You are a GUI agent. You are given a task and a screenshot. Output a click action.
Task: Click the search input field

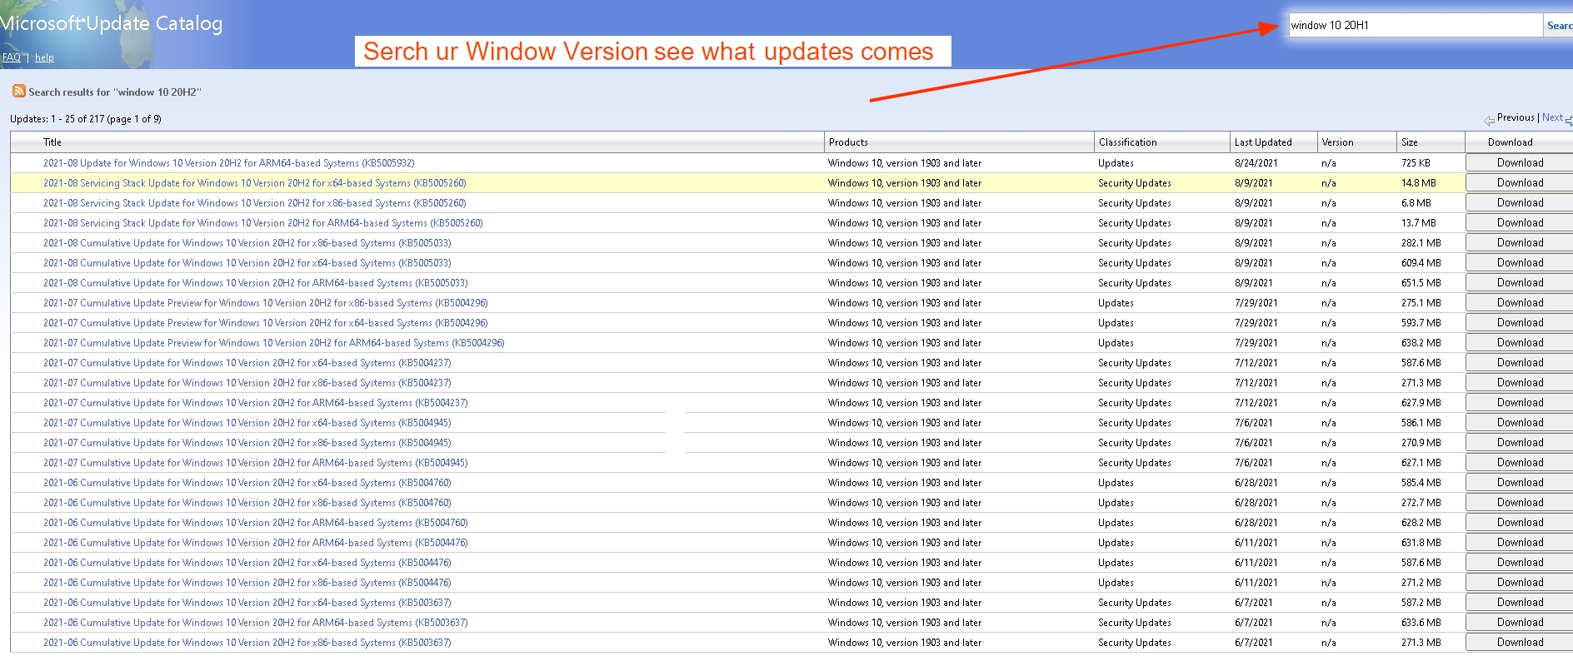(x=1416, y=25)
